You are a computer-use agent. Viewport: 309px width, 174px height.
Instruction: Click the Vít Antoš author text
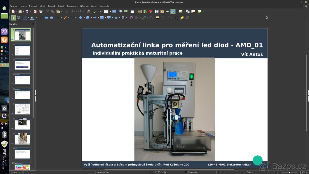252,54
